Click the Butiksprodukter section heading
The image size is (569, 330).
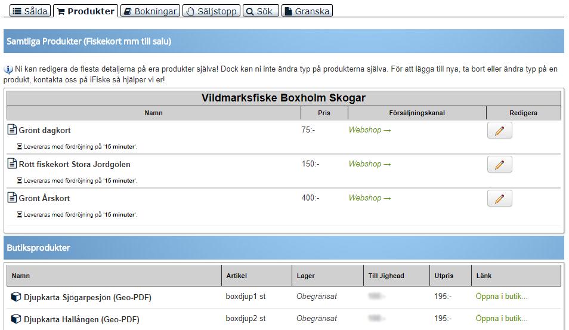click(x=38, y=248)
